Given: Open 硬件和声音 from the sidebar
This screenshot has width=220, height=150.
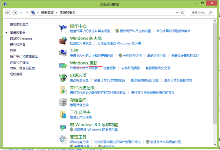Looking at the screenshot, I should click(x=18, y=44).
